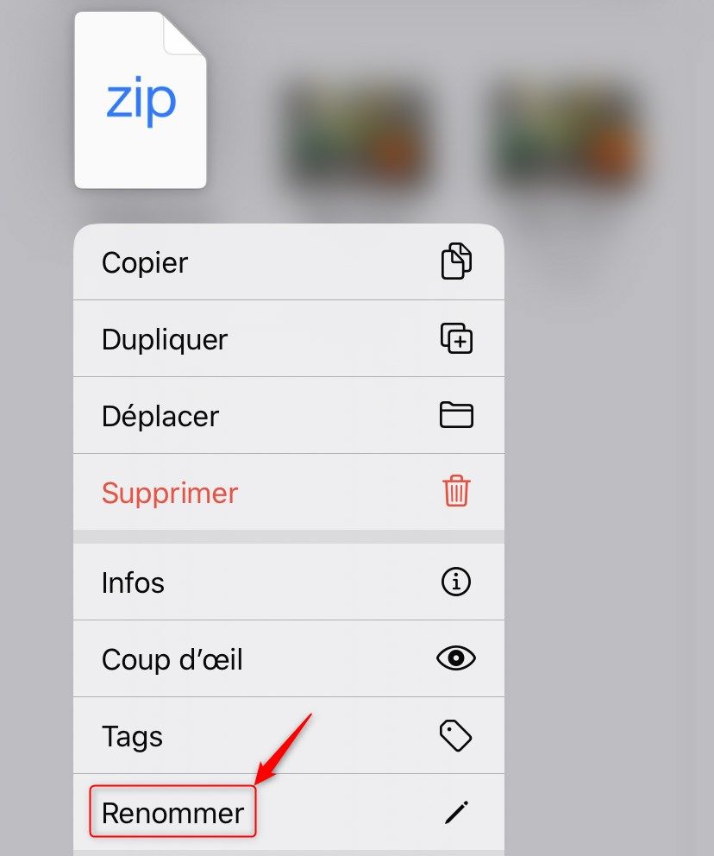The height and width of the screenshot is (856, 714).
Task: Click the Coup d'œil eye icon
Action: [x=456, y=658]
